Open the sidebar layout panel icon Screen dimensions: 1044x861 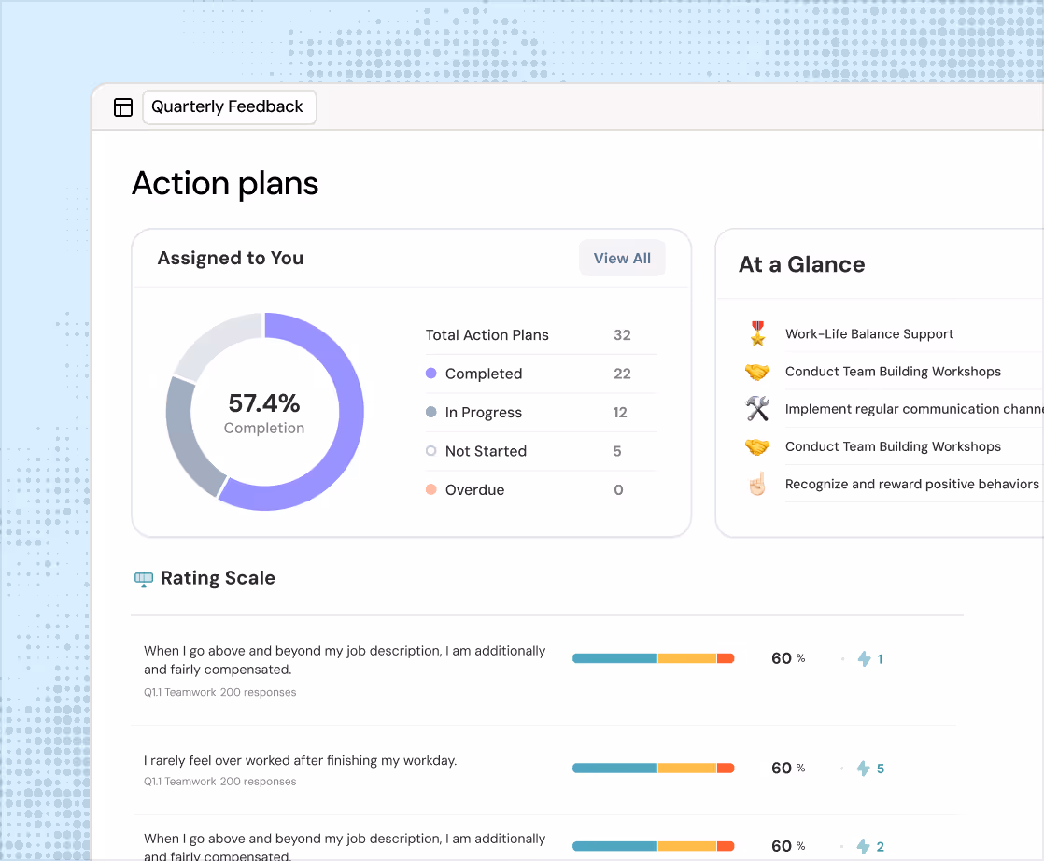click(x=122, y=106)
